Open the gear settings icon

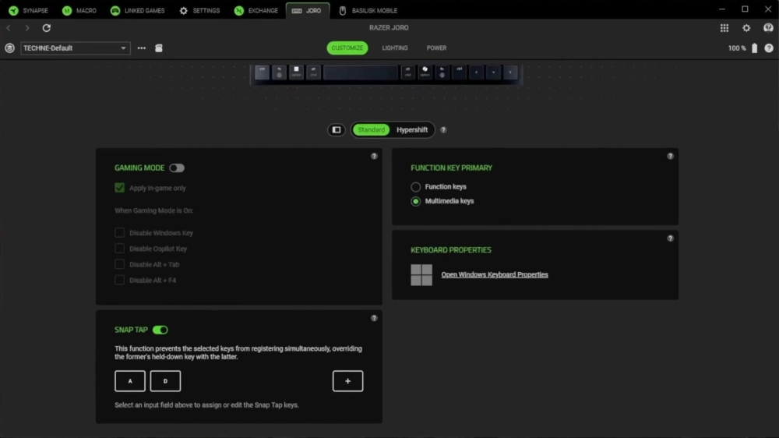coord(746,28)
